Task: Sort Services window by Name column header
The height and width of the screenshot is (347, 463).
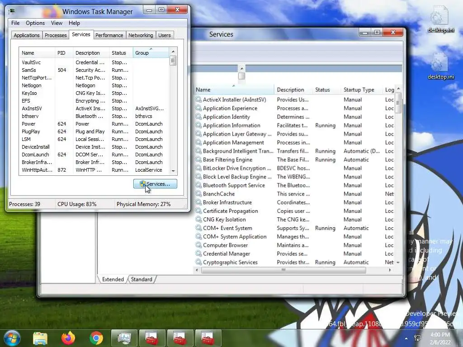Action: (x=234, y=90)
